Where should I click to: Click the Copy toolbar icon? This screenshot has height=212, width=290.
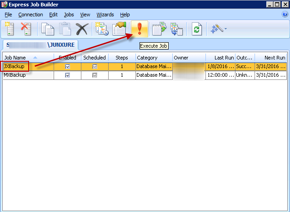pyautogui.click(x=48, y=29)
